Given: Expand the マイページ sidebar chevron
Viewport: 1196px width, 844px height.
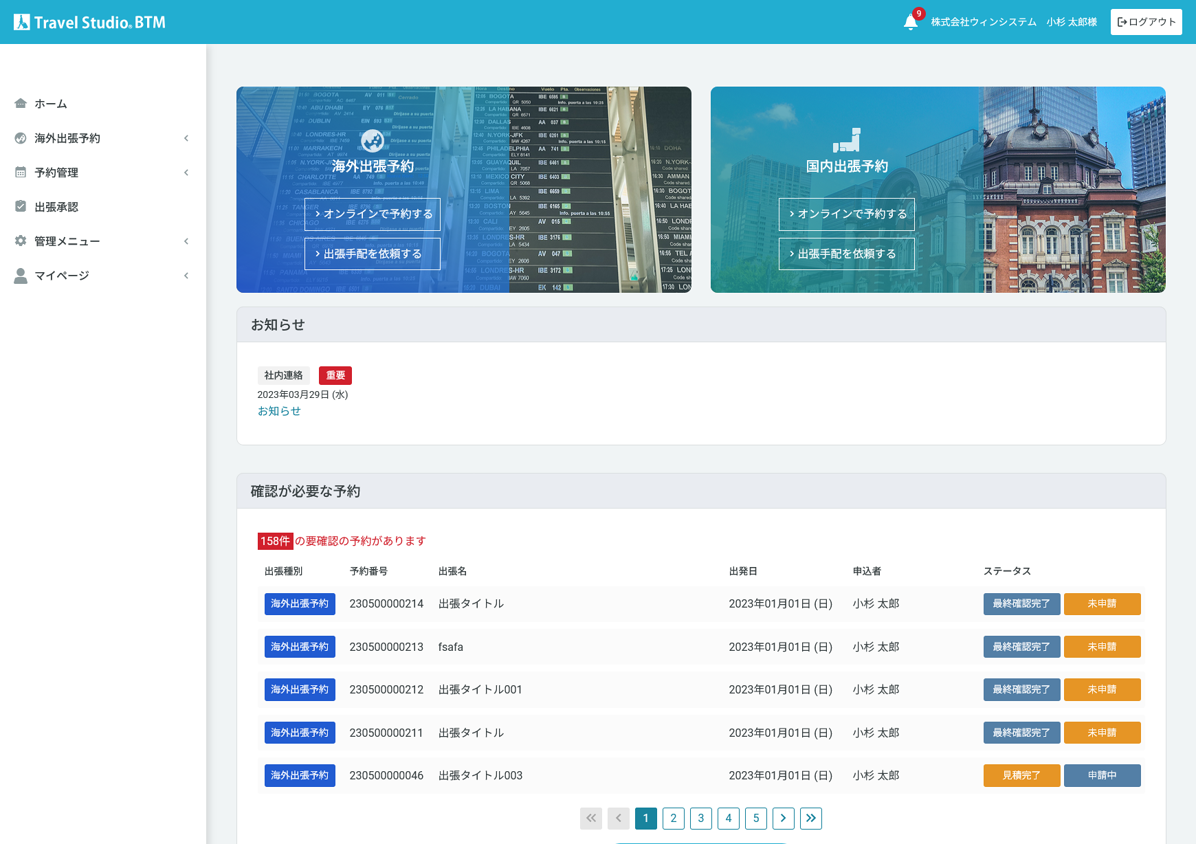Looking at the screenshot, I should click(186, 276).
